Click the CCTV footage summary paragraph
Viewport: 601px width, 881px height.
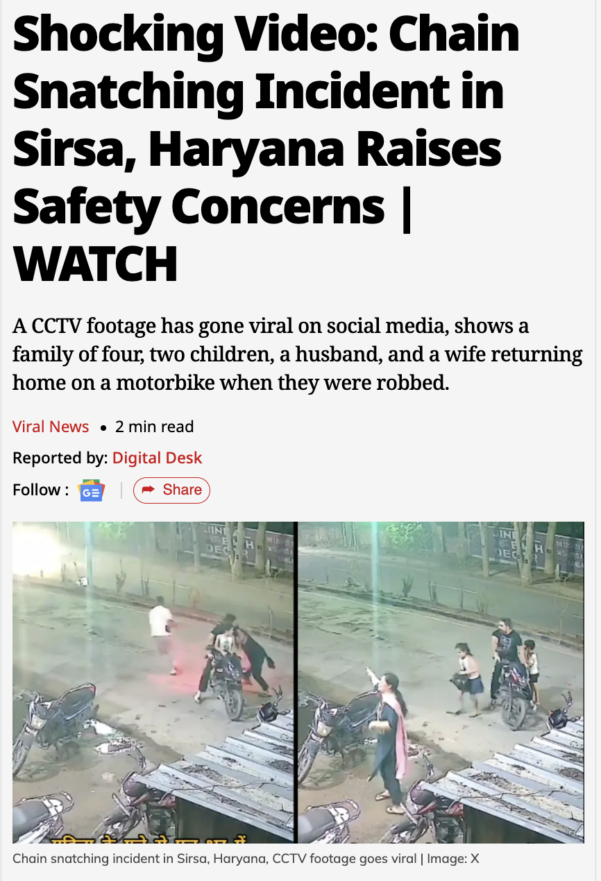(297, 354)
